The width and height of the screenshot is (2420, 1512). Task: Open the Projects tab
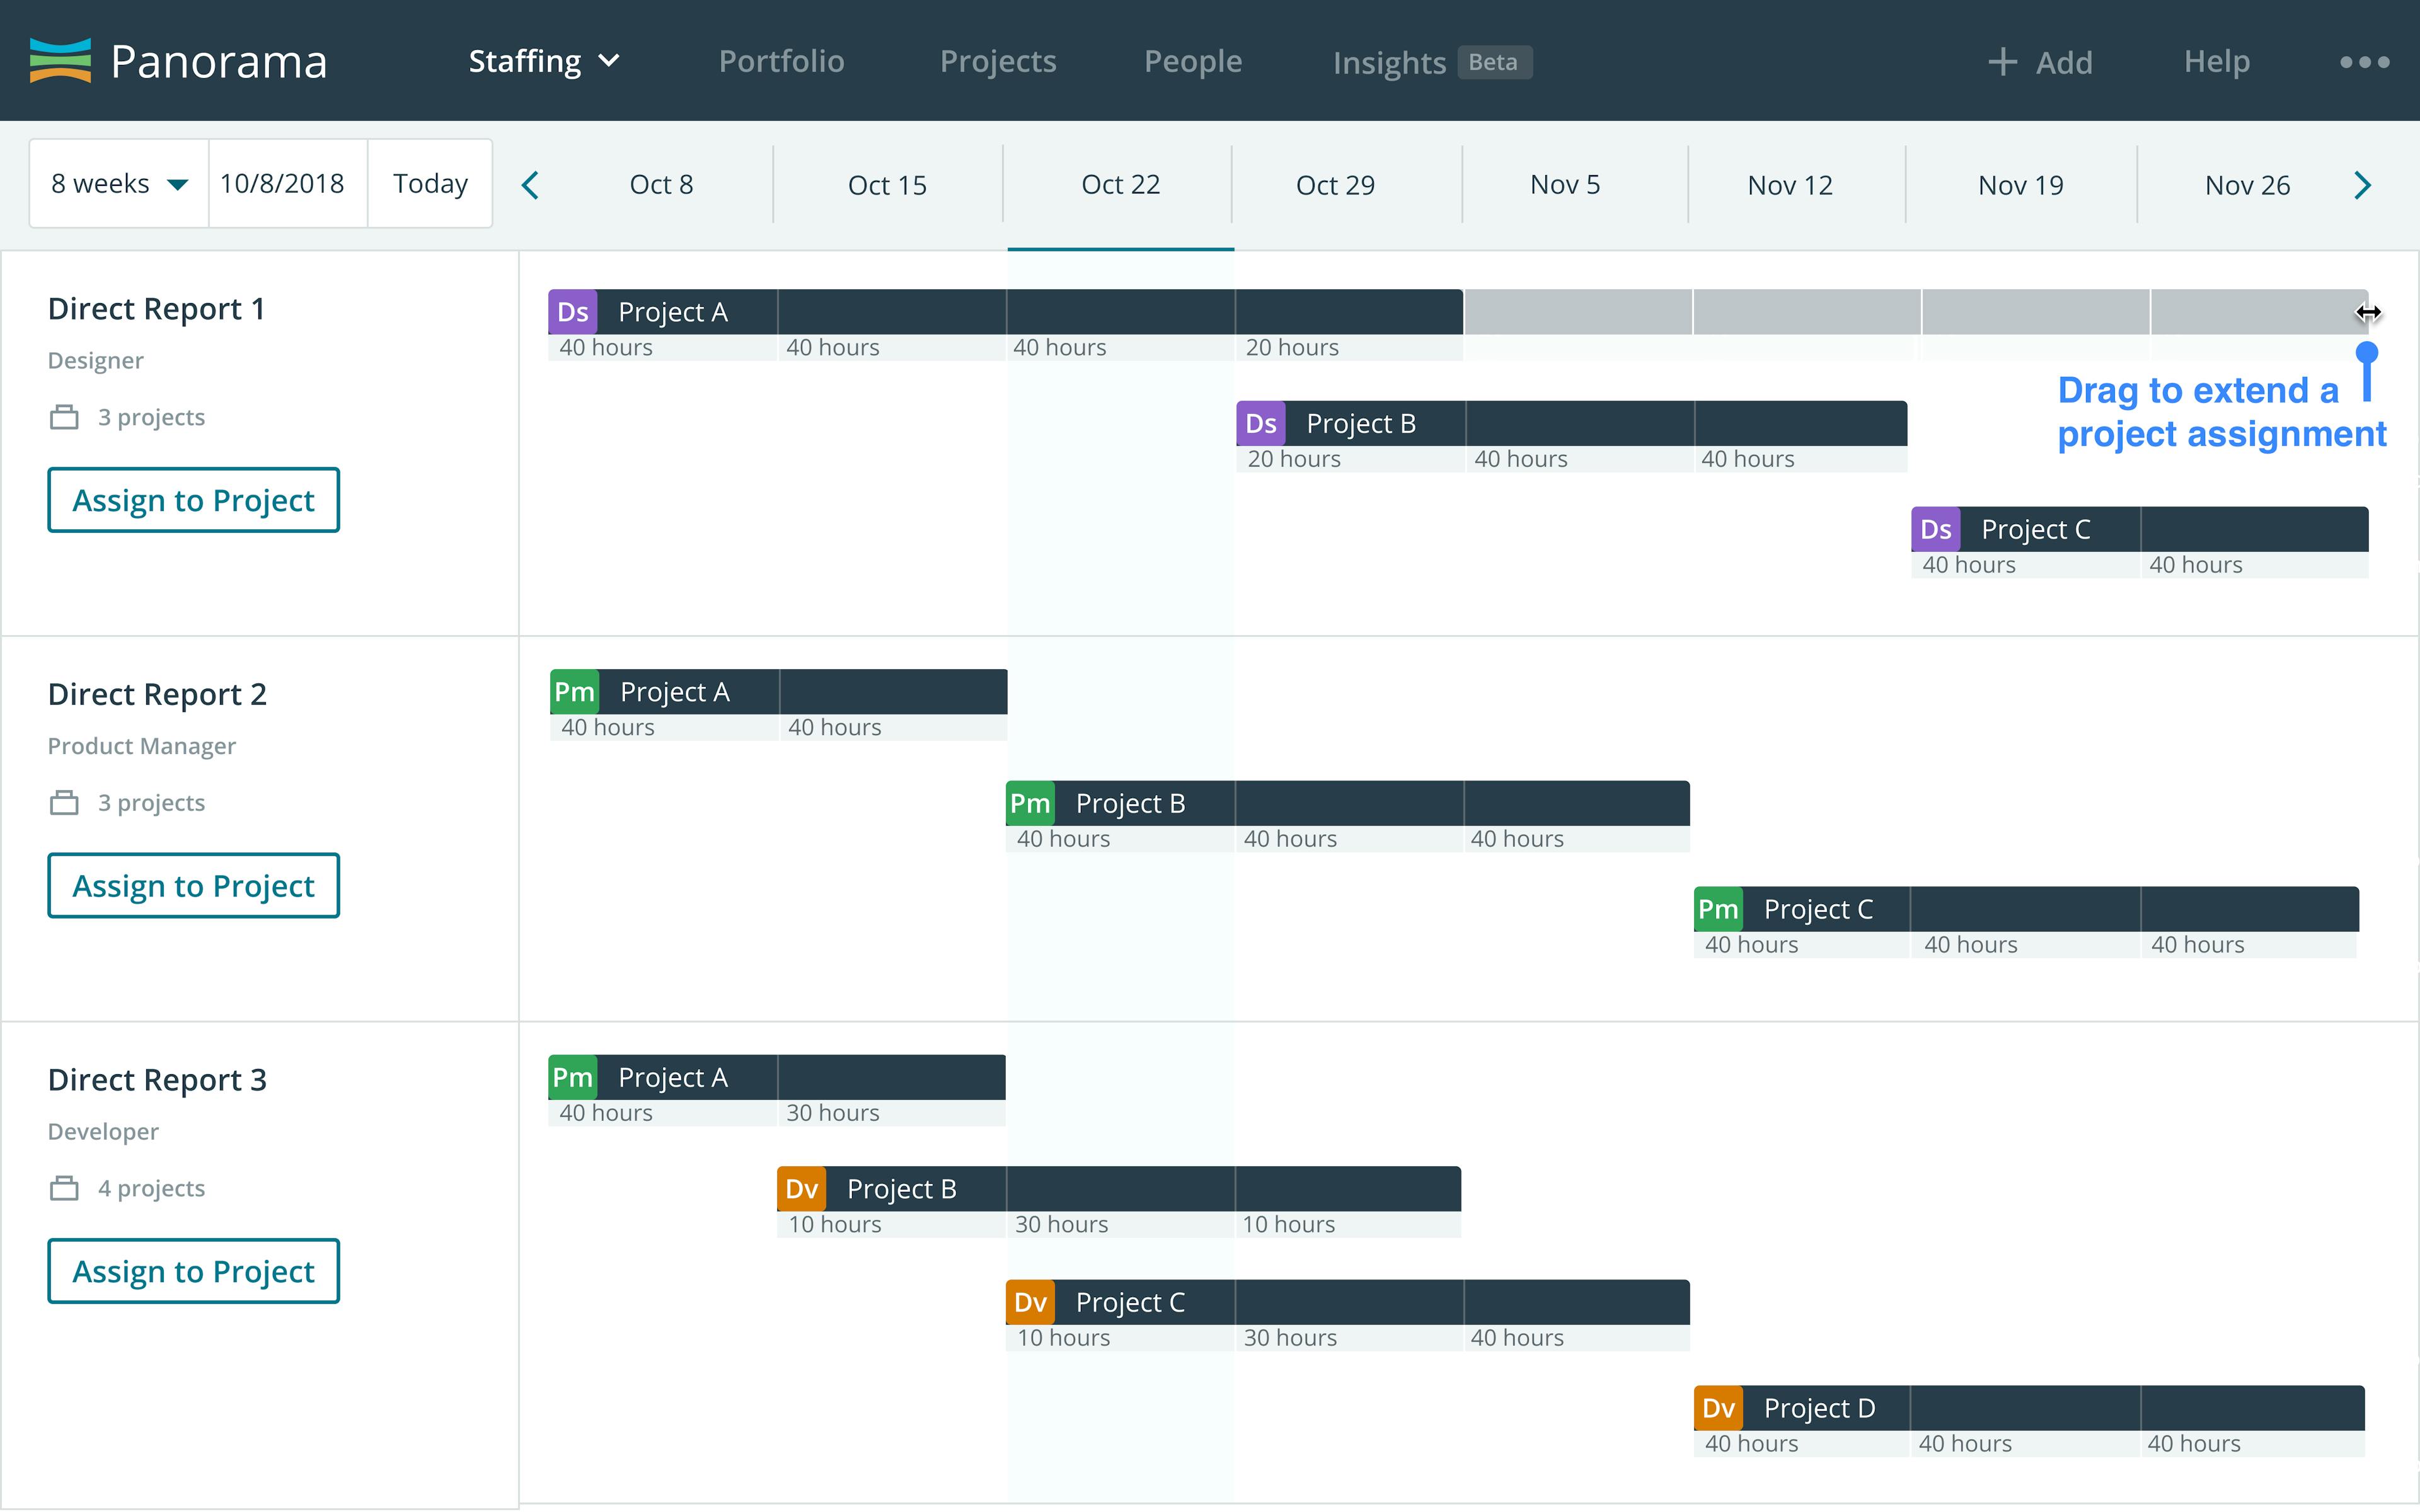tap(998, 61)
